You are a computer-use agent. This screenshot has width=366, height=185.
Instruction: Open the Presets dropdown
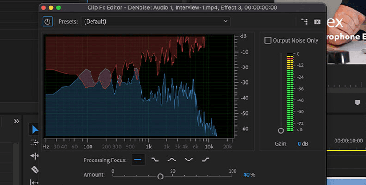tap(156, 21)
